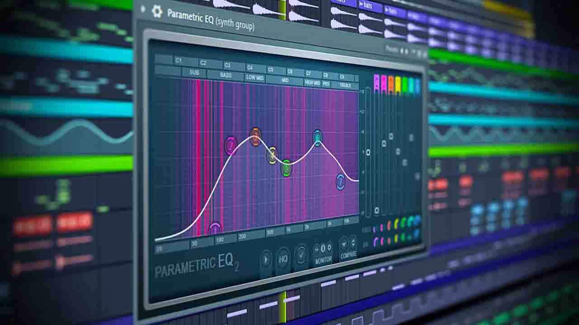
Task: Click band 7 gain slider handle
Action: click(x=417, y=176)
